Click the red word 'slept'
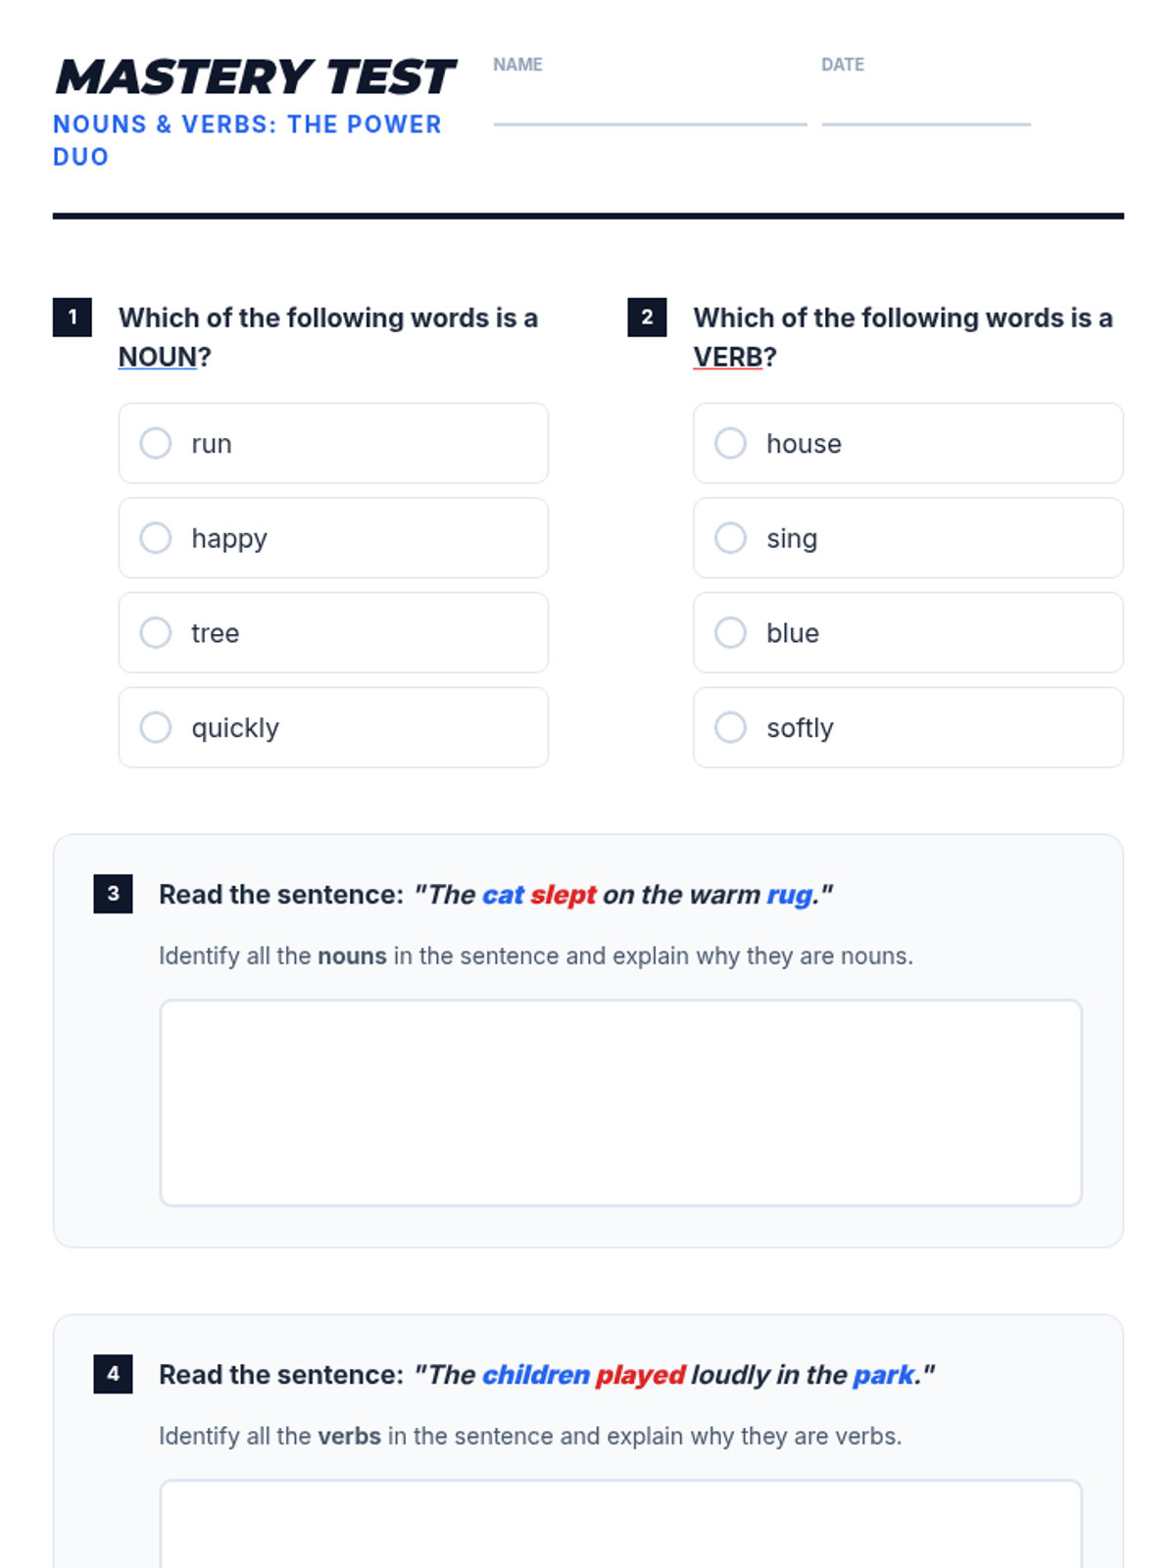 tap(563, 895)
